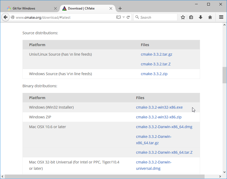Close the Git for Windows tab

coord(55,8)
